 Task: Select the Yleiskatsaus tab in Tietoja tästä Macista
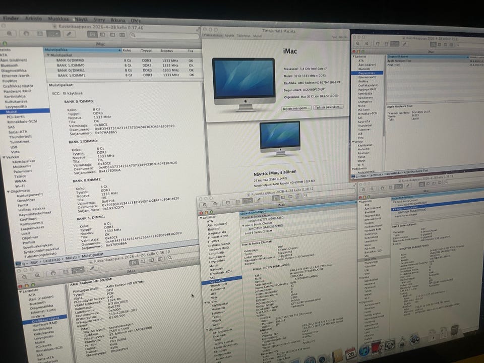tap(213, 35)
